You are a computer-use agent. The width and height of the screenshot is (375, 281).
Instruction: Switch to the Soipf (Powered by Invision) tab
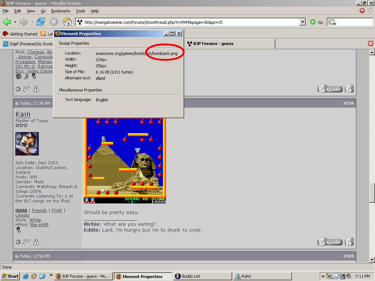27,44
